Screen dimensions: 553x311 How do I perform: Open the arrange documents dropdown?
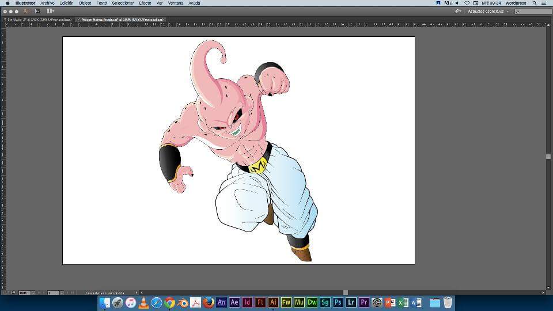tap(50, 12)
